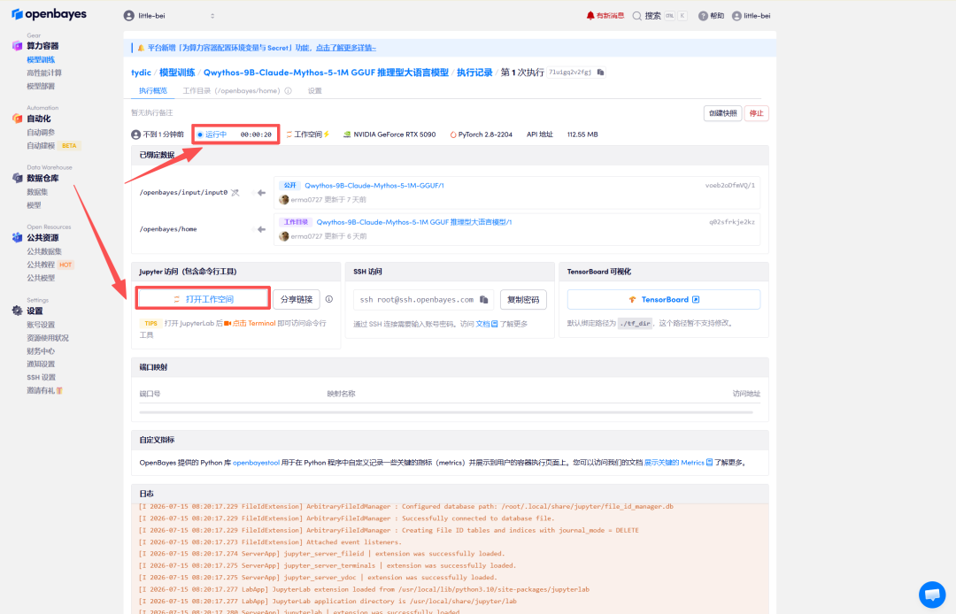Click the info icon beside 工作目录 tab

[x=288, y=91]
